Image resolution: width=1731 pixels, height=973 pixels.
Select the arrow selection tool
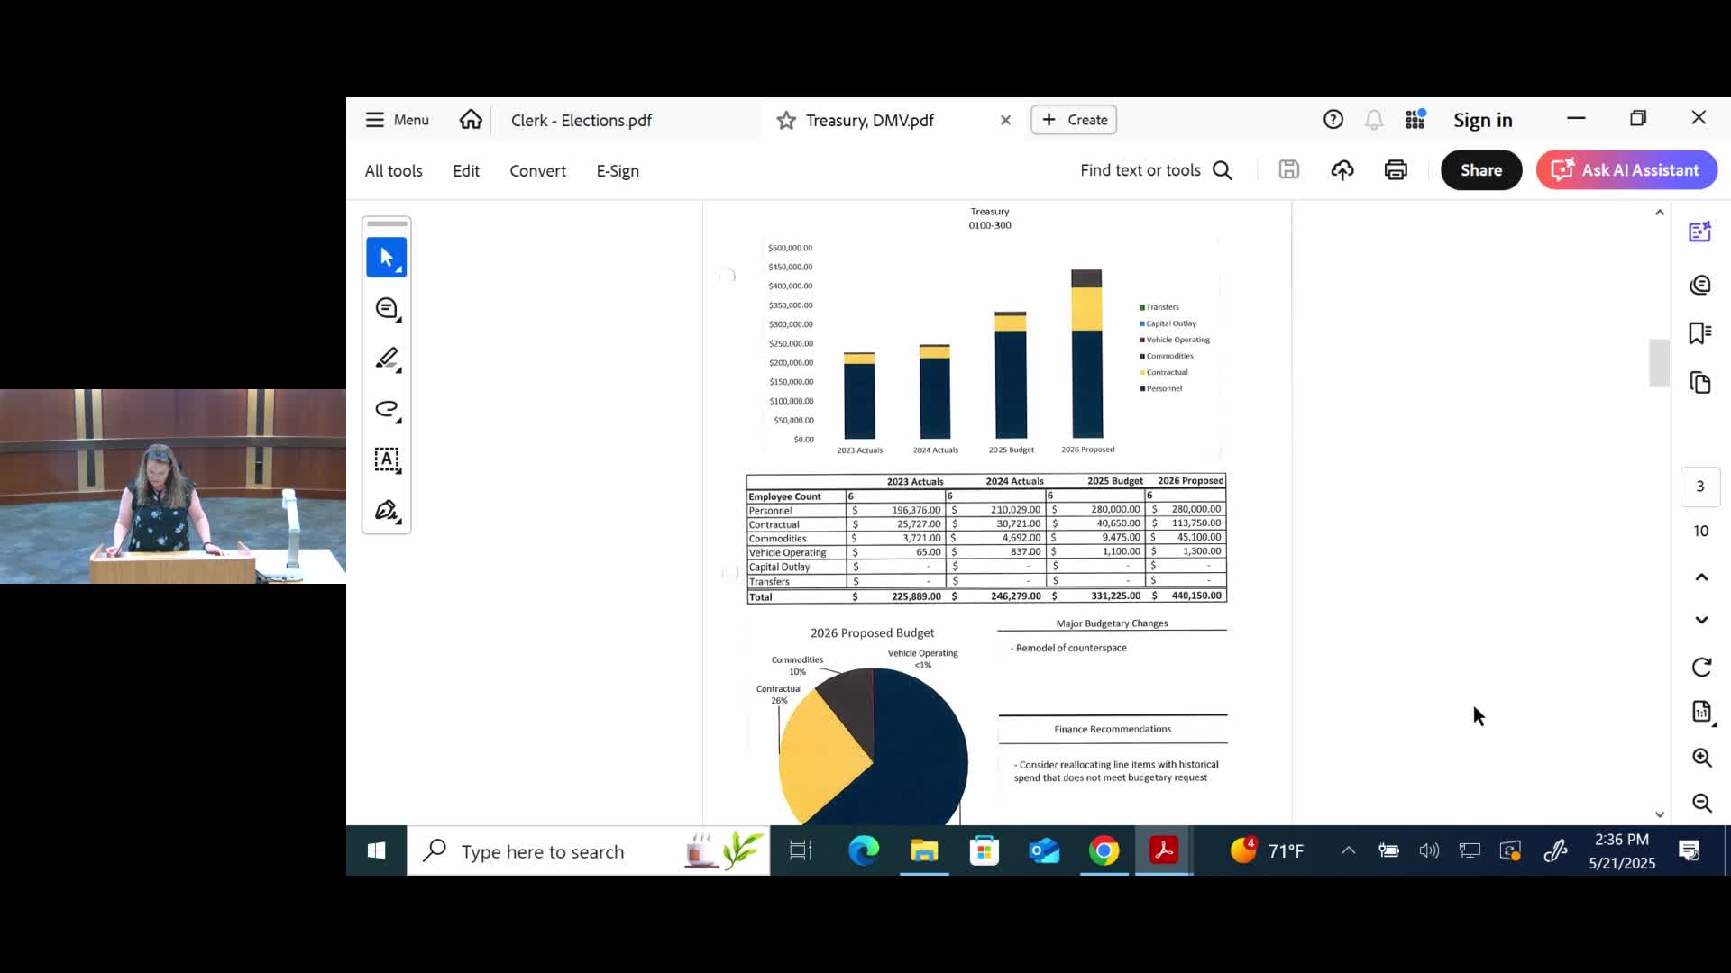[386, 258]
